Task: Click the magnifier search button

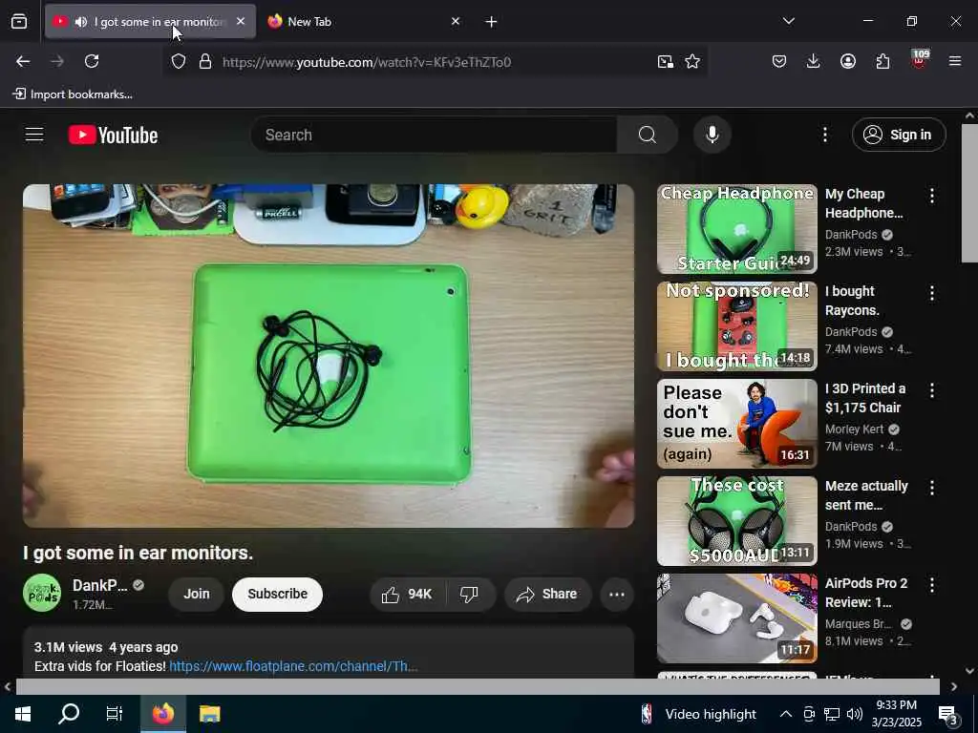Action: [648, 135]
